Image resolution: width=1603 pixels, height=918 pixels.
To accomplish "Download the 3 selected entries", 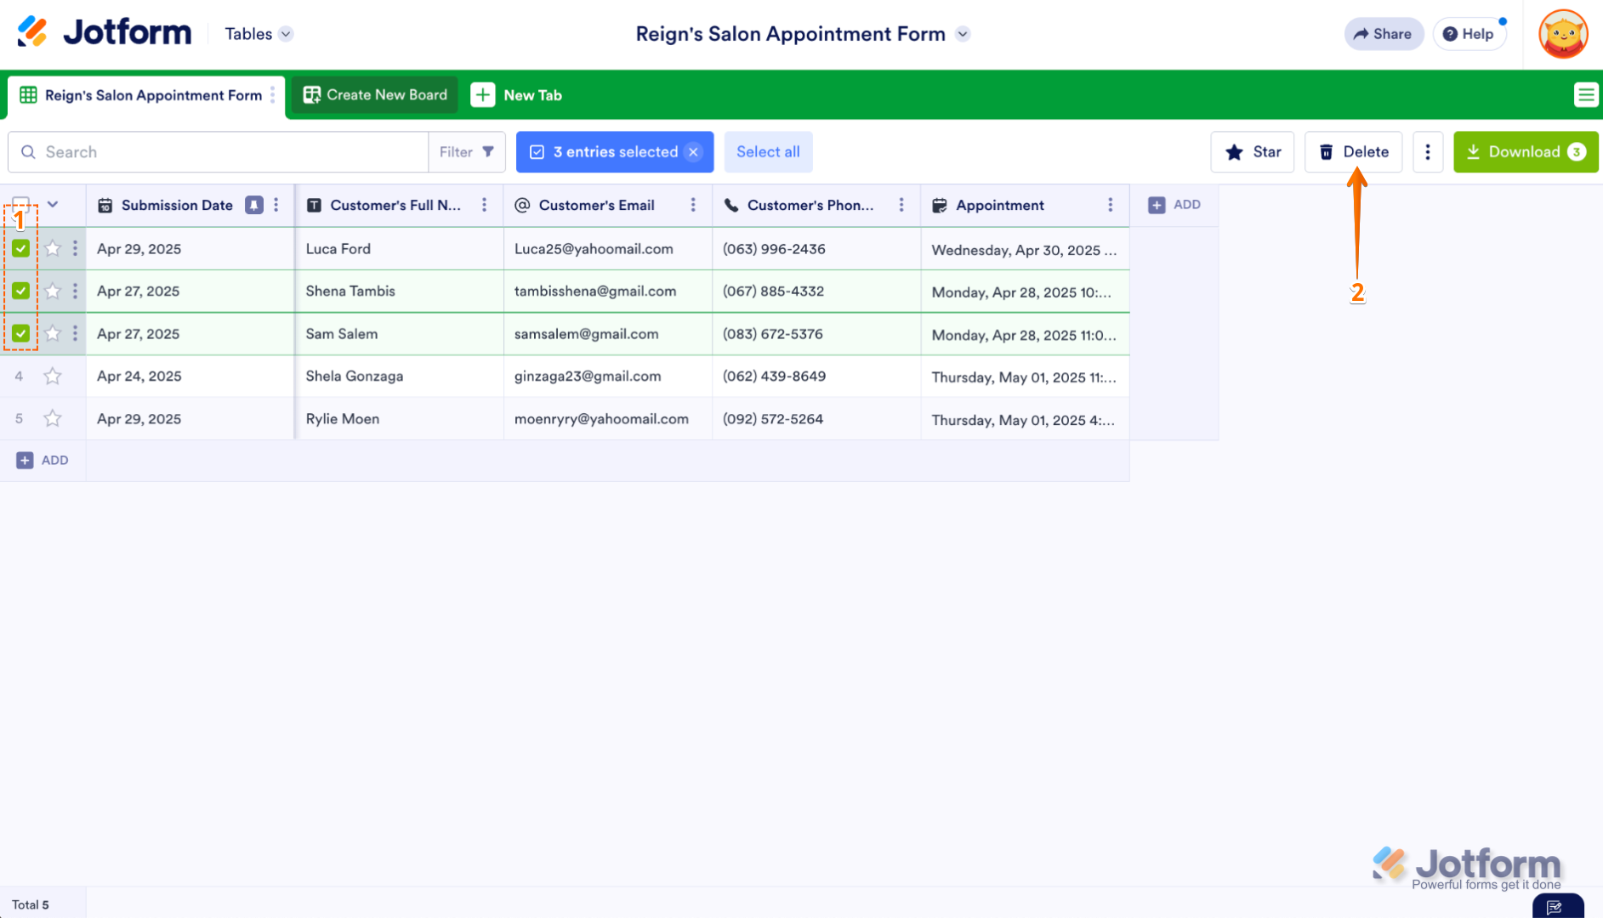I will coord(1526,152).
